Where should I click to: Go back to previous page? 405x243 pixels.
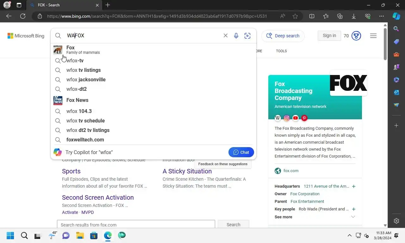coord(9,16)
